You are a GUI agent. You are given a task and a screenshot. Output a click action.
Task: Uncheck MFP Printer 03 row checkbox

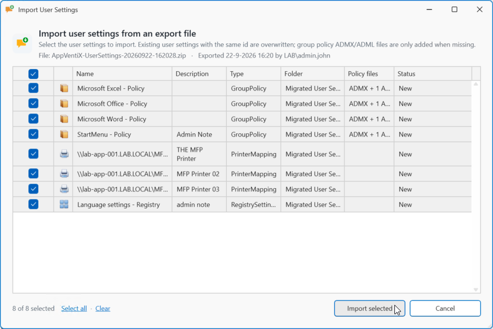coord(33,189)
